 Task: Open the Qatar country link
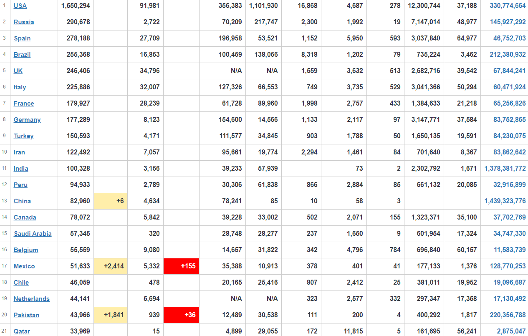pyautogui.click(x=22, y=331)
